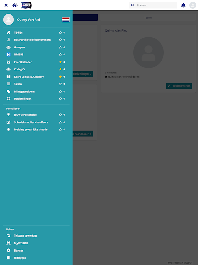Star Jouw verbeteridee form
The image size is (198, 265).
(60, 115)
